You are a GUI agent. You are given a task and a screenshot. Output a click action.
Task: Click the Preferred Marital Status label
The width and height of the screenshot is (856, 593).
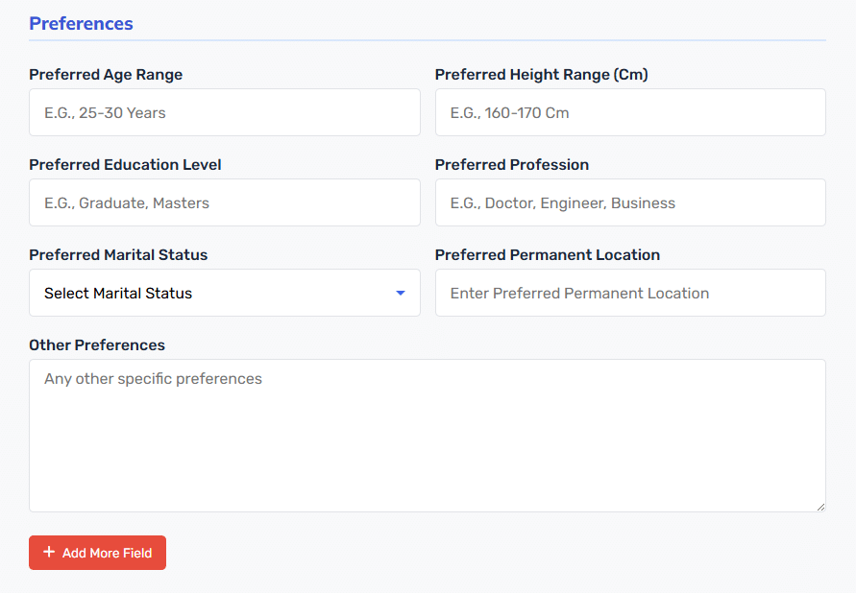coord(118,255)
